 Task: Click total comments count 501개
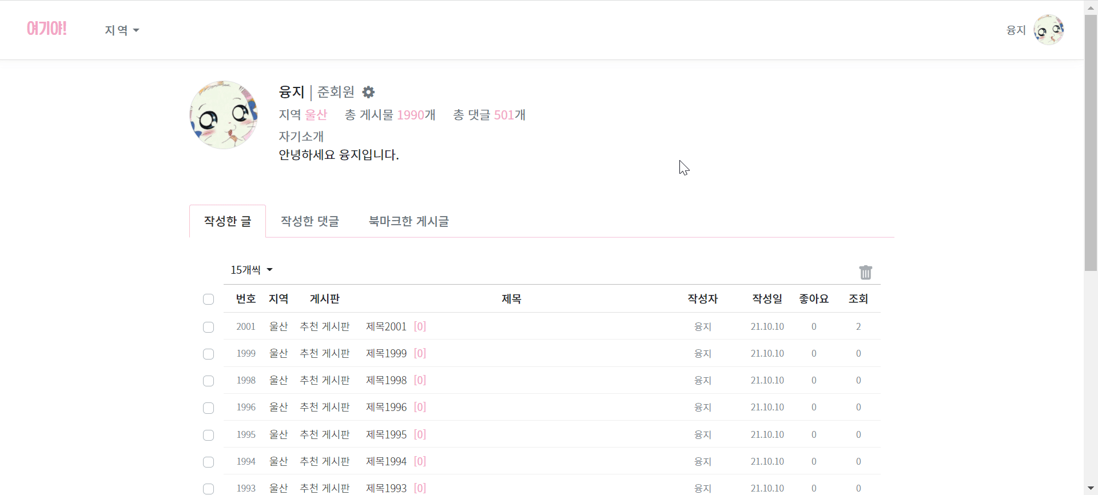point(510,115)
